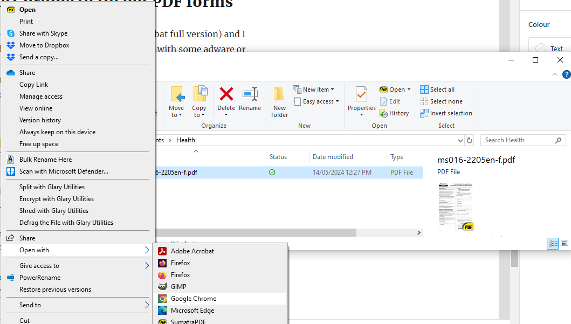This screenshot has height=324, width=571.
Task: Open the file with GIMP
Action: click(x=221, y=287)
